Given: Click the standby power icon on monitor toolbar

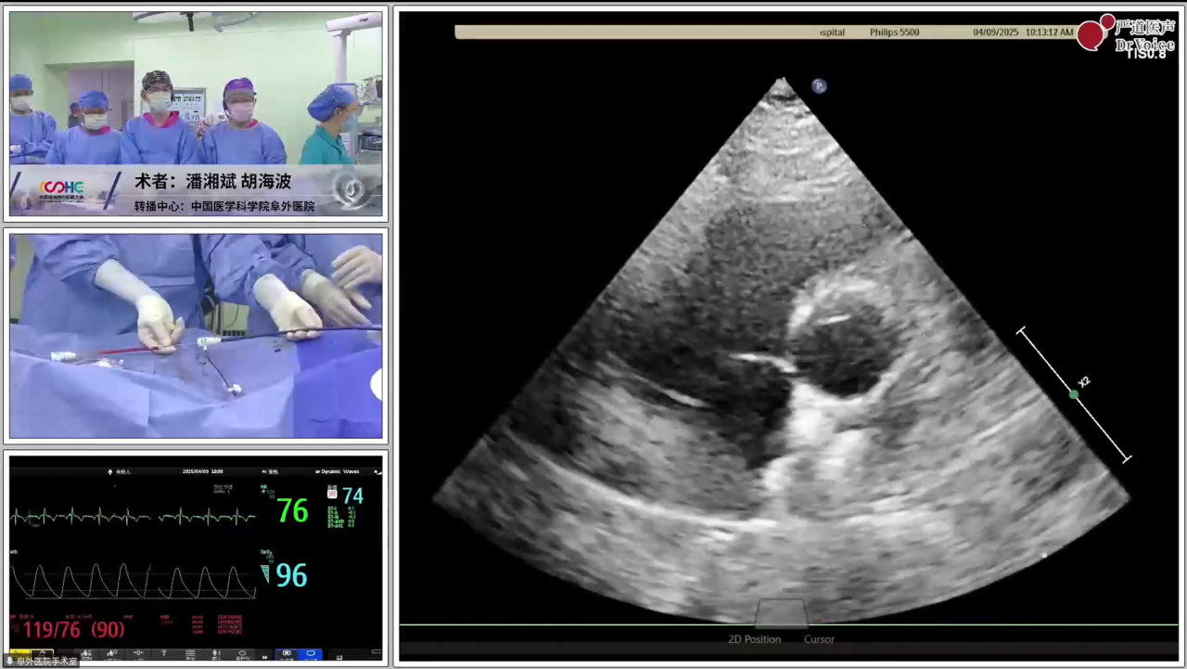Looking at the screenshot, I should [242, 654].
